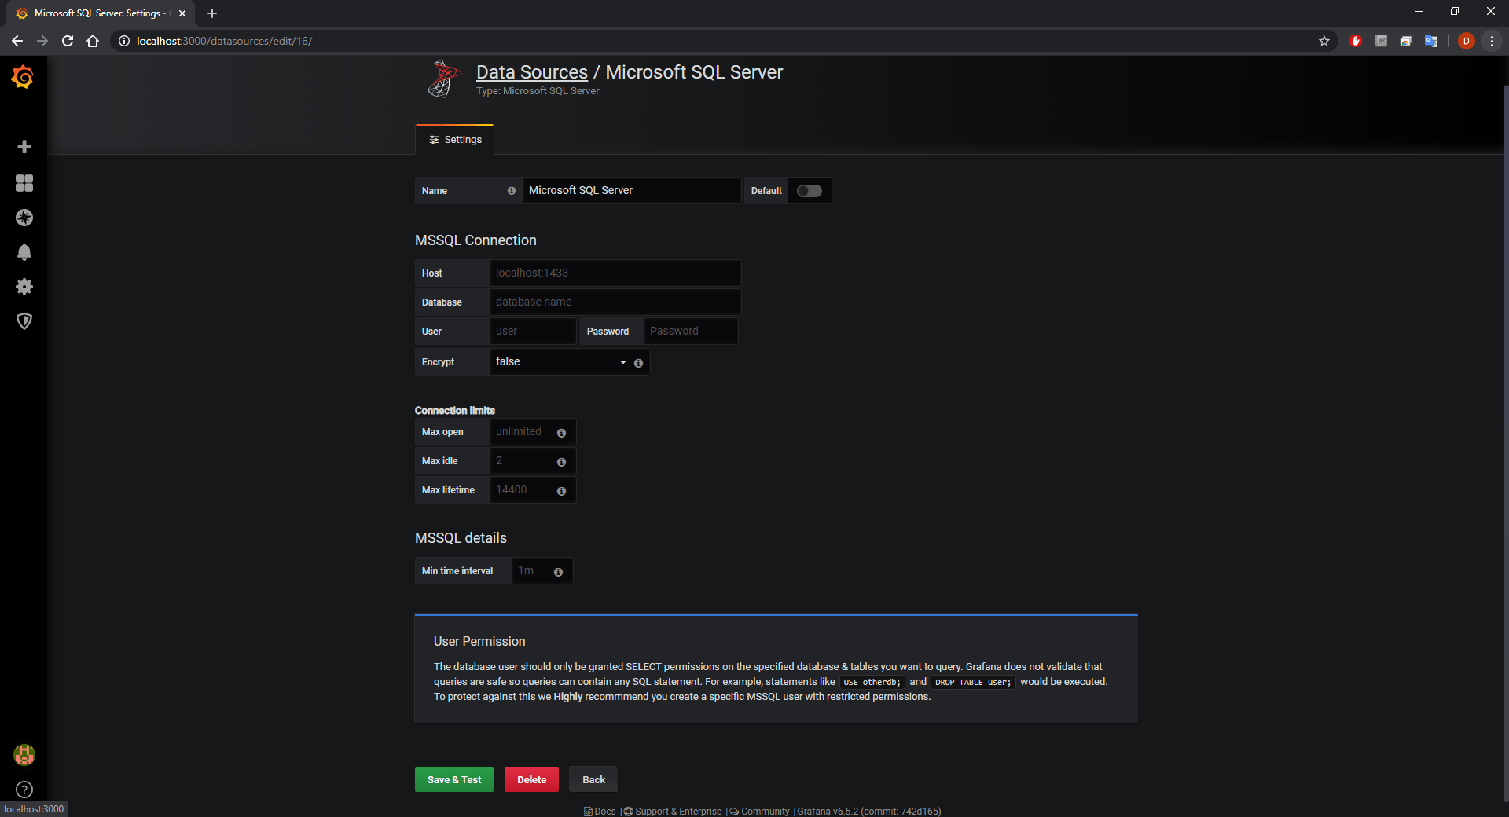The image size is (1509, 817).
Task: Focus the Password input field
Action: pos(691,332)
